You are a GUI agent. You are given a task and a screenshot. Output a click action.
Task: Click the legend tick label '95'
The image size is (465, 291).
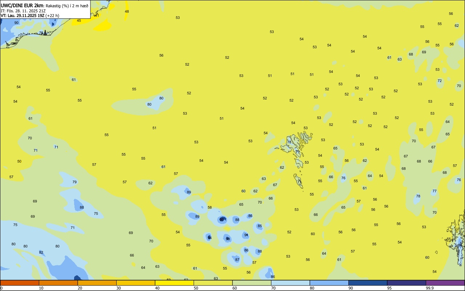389,288
